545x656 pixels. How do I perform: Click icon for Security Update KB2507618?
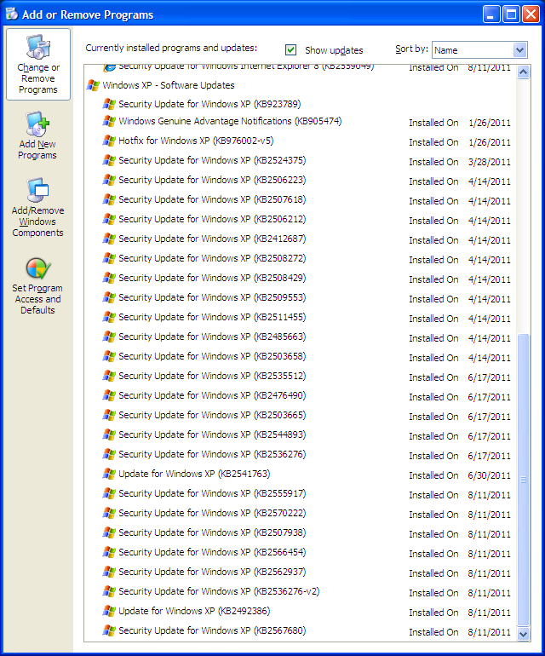click(x=109, y=199)
